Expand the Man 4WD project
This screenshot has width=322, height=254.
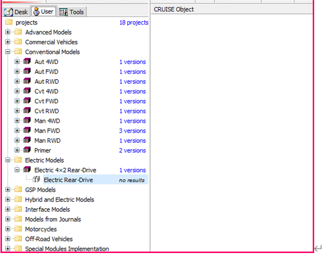[17, 120]
